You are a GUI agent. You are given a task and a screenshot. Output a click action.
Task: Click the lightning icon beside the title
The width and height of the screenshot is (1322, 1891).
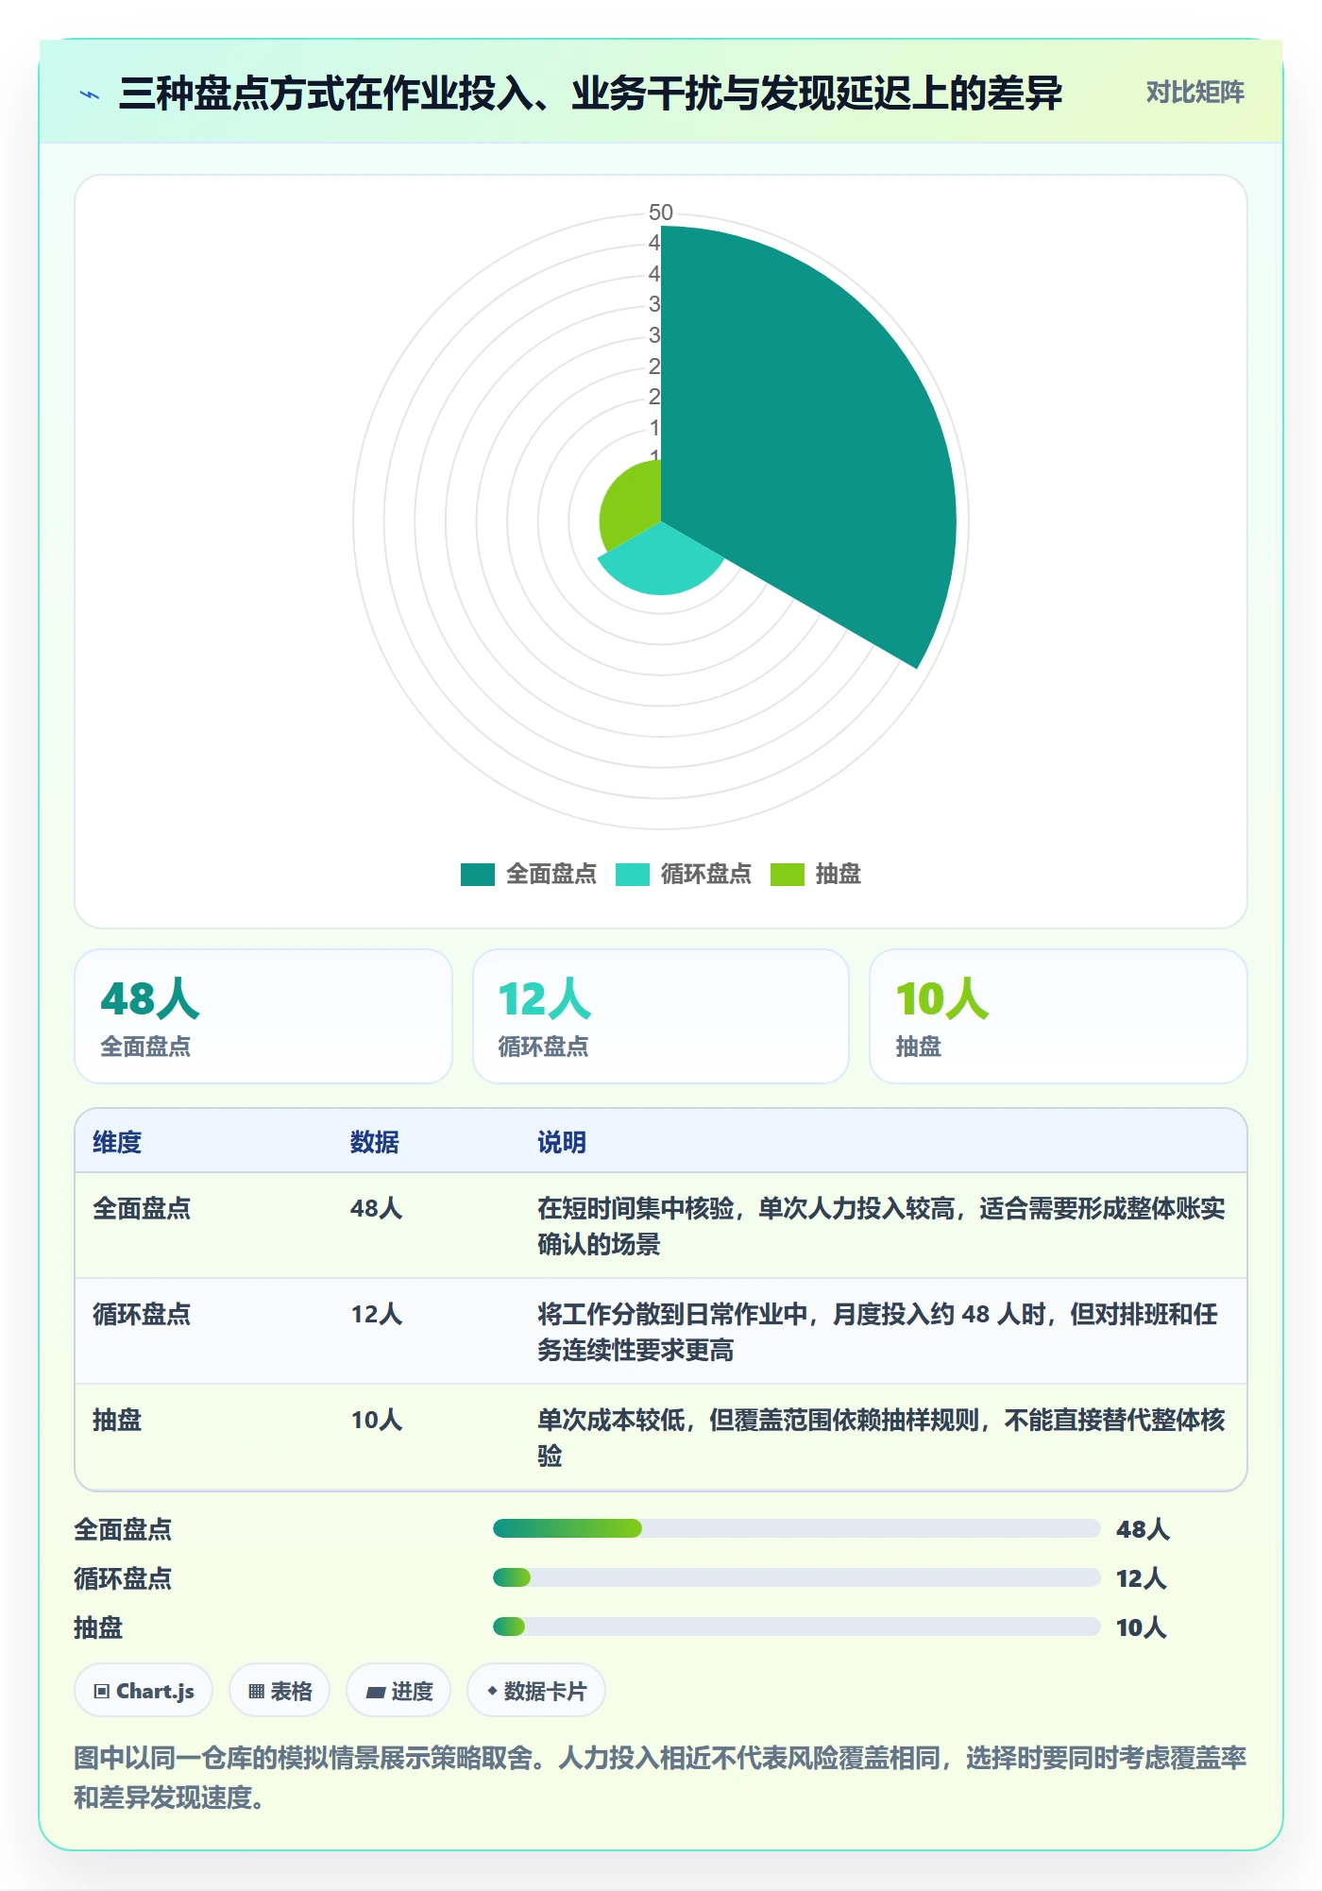[90, 94]
